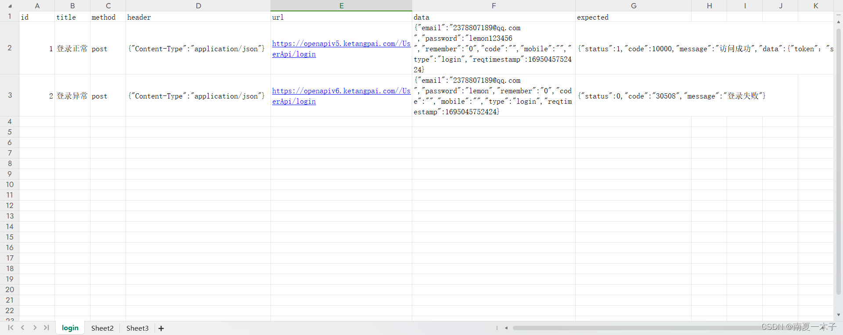
Task: Go to next sheet arrow
Action: pos(35,328)
